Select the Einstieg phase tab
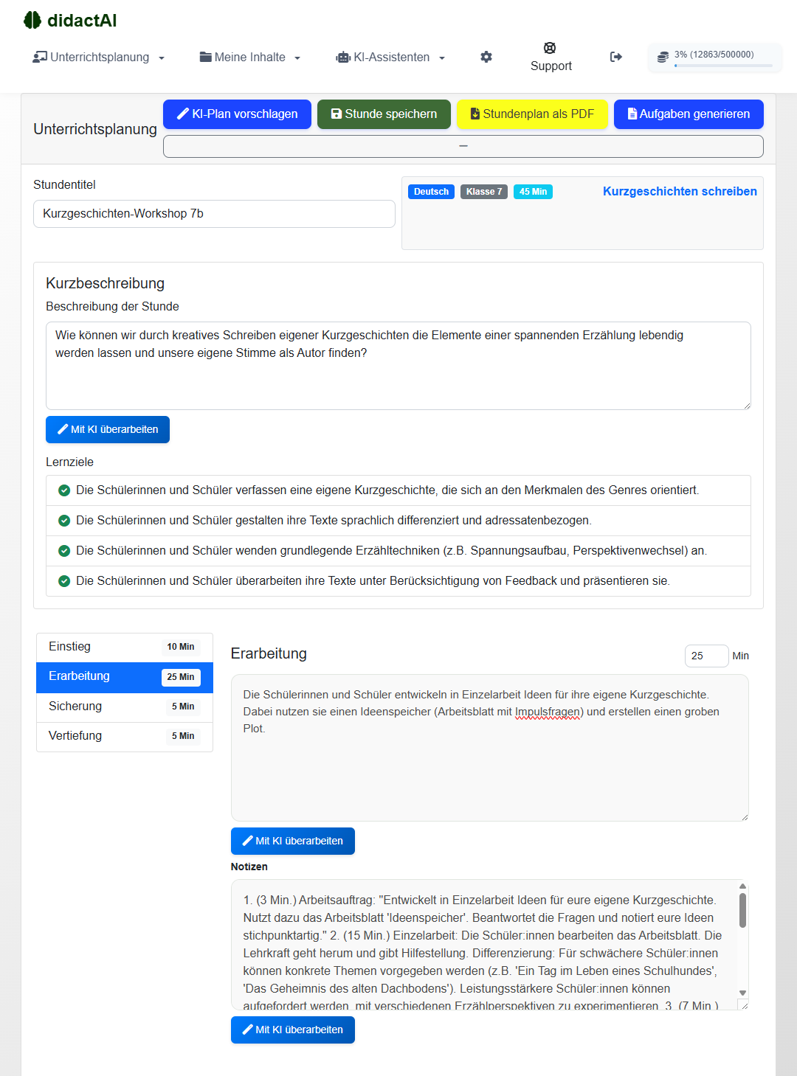Image resolution: width=797 pixels, height=1076 pixels. pyautogui.click(x=124, y=647)
